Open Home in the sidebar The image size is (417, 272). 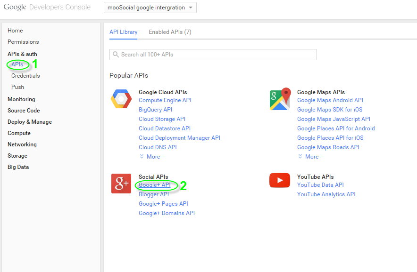coord(15,31)
